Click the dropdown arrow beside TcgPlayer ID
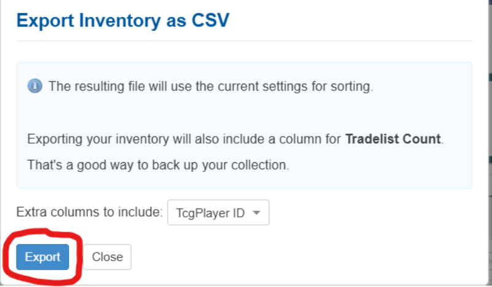492x287 pixels. 257,213
